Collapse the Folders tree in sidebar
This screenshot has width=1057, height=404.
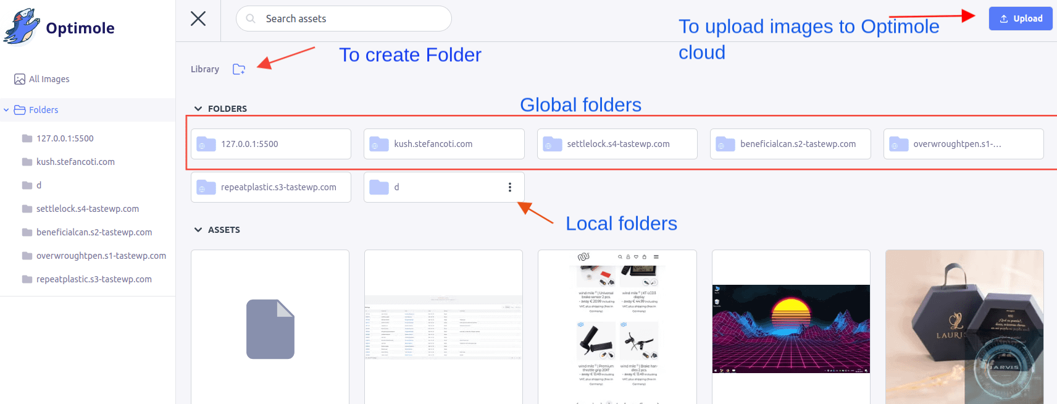pyautogui.click(x=6, y=110)
